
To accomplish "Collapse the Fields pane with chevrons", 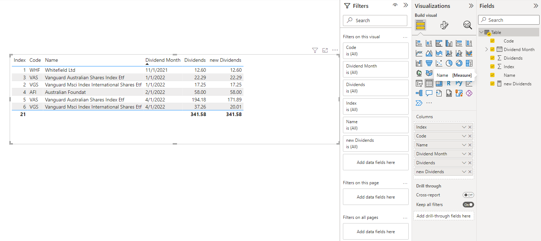I will click(536, 6).
